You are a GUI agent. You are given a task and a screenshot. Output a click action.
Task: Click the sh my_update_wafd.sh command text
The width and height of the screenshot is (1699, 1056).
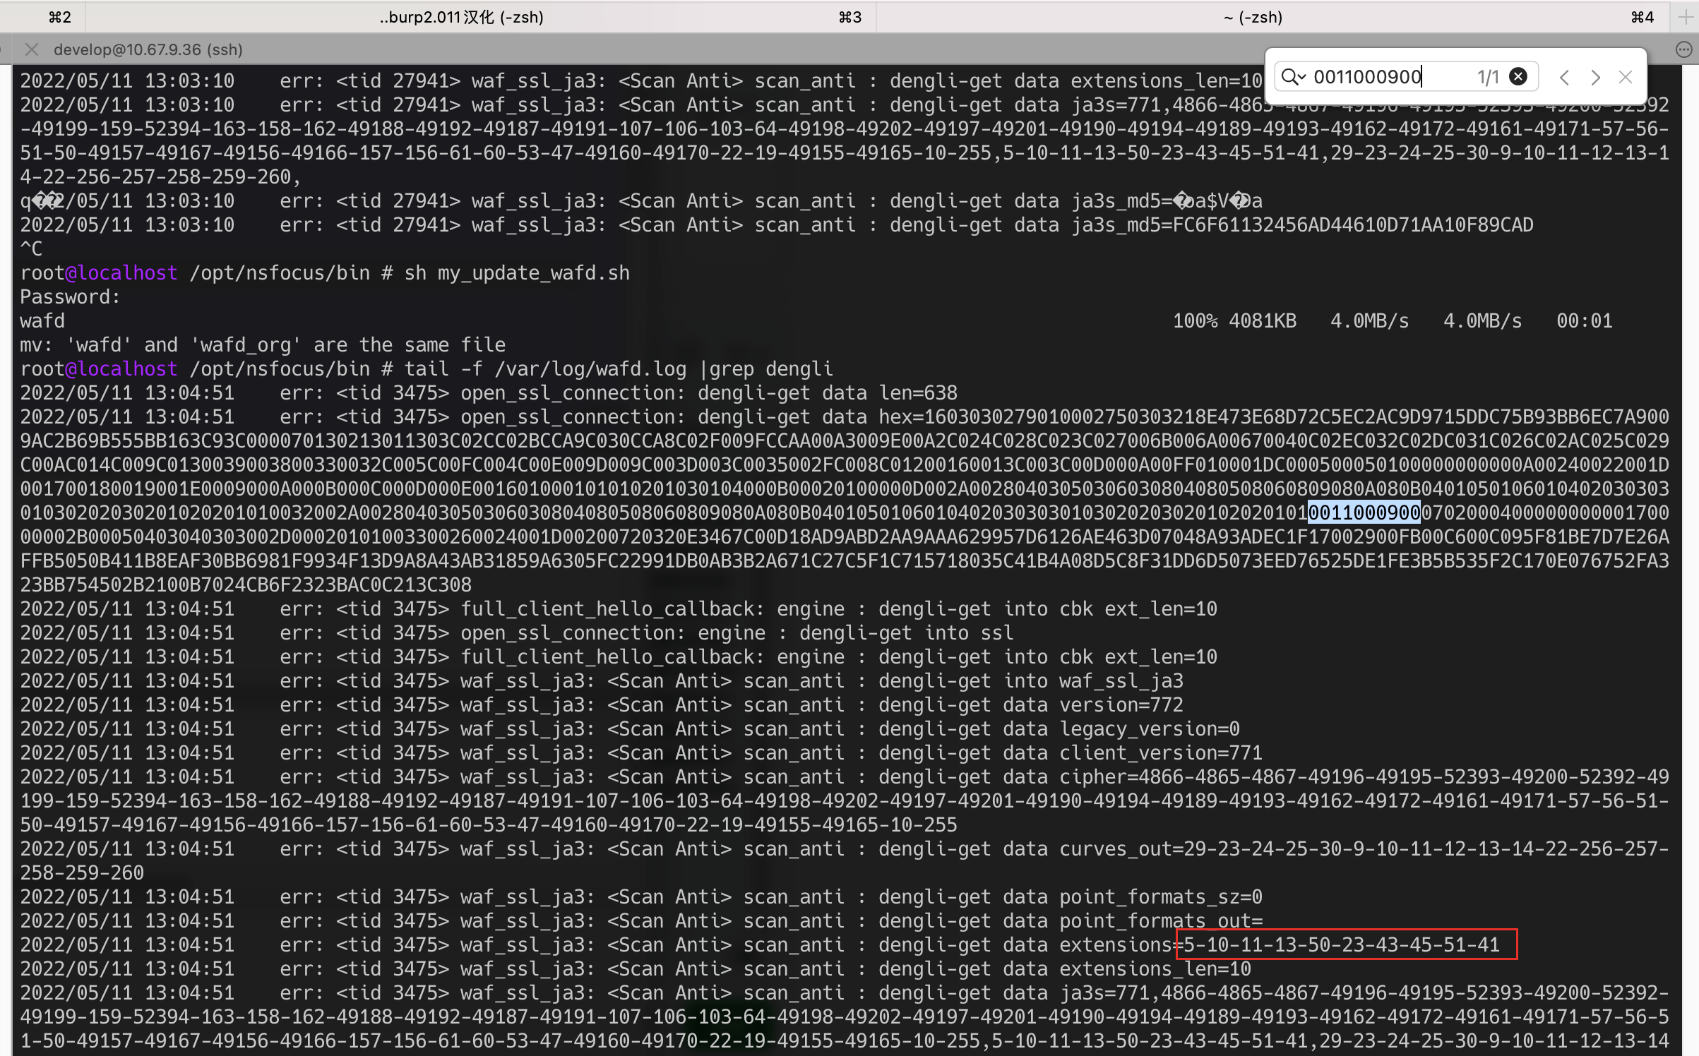(x=516, y=273)
